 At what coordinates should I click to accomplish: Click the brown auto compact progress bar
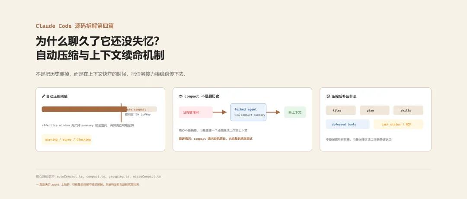[84, 109]
